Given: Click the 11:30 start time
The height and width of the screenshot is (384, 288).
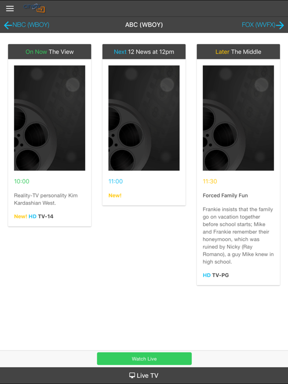Looking at the screenshot, I should coord(210,181).
